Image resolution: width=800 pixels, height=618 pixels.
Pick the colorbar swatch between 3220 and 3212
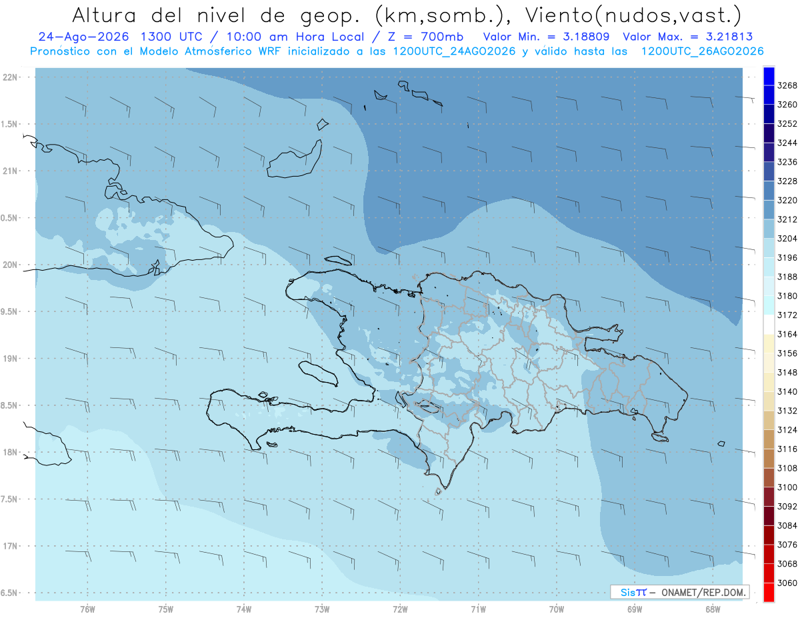(769, 209)
